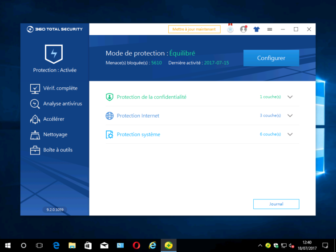The image size is (336, 252).
Task: Click the Protection système gear icon
Action: (x=109, y=134)
